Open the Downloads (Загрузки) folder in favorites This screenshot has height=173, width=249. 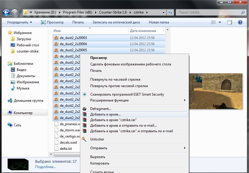[24, 39]
